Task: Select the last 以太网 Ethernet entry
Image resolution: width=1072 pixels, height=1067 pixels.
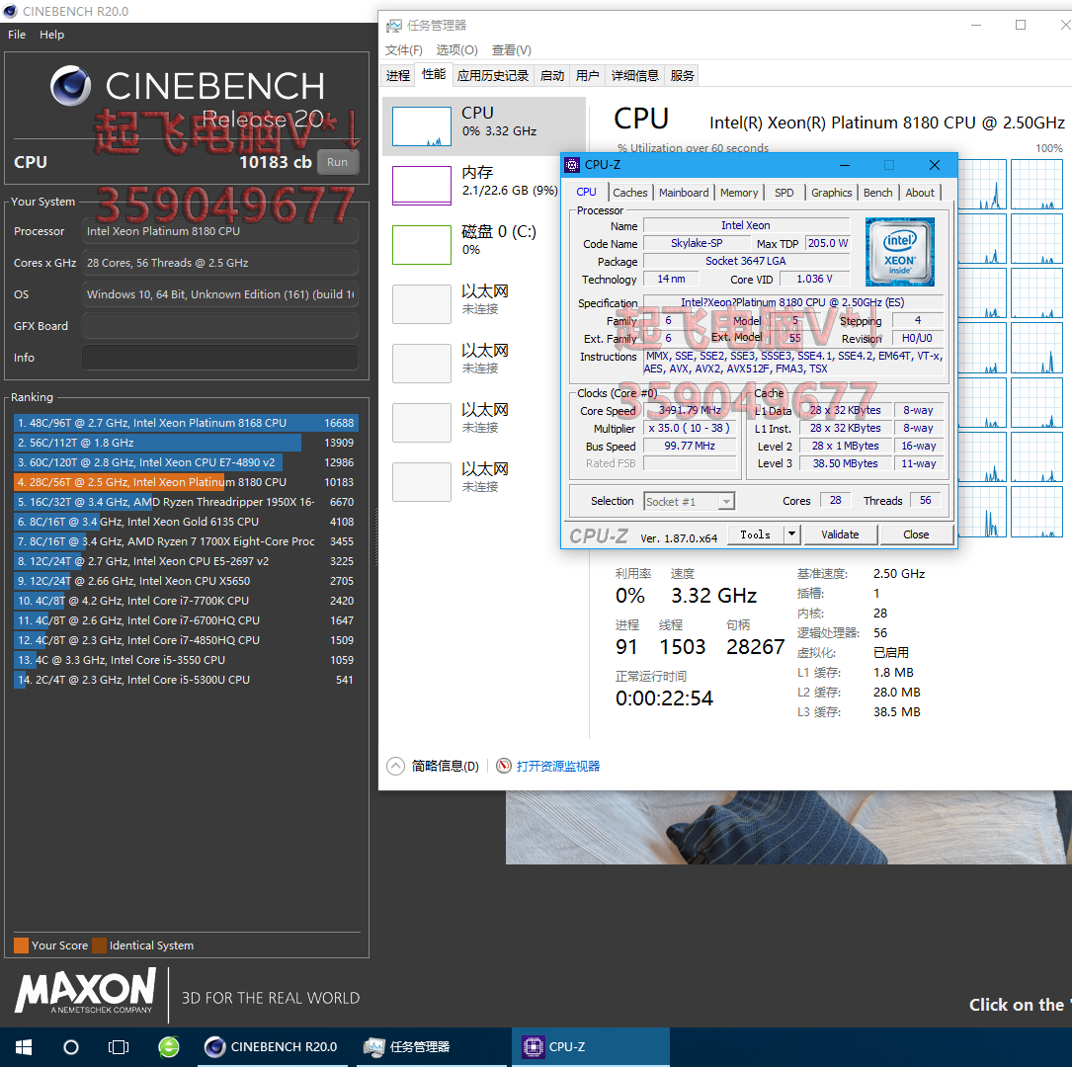Action: (x=483, y=481)
